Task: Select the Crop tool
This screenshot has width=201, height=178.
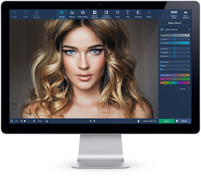Action: point(118,14)
